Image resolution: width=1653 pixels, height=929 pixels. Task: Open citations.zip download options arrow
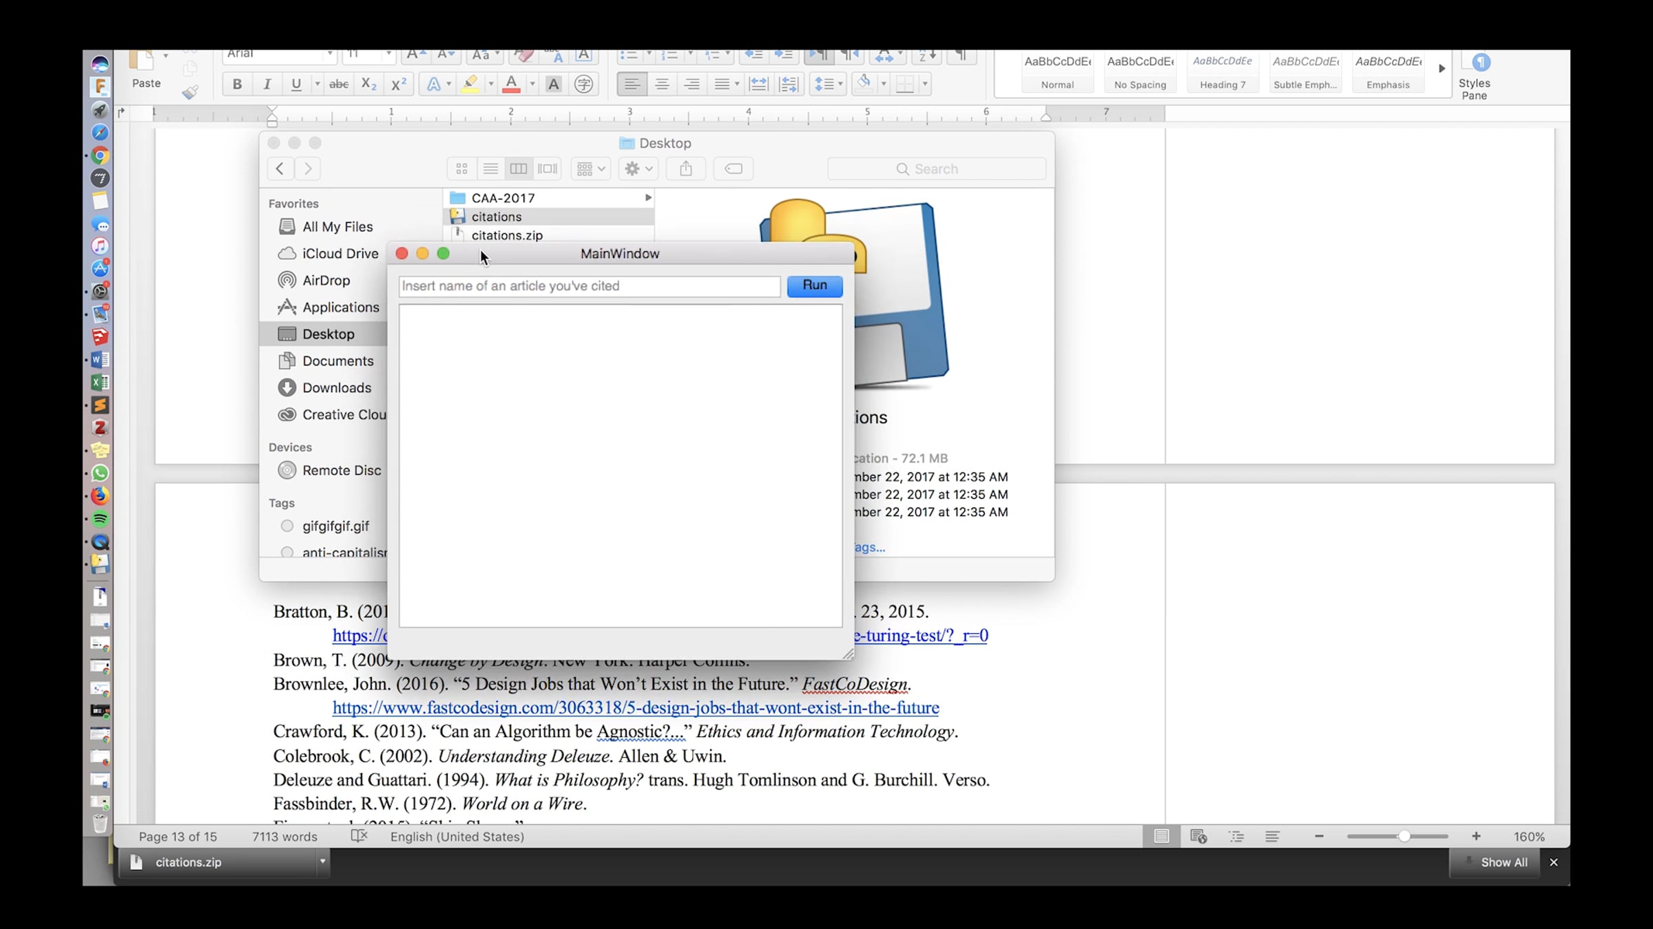tap(322, 862)
